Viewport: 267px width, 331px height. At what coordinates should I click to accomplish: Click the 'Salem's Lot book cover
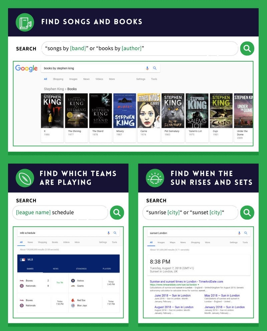197,111
